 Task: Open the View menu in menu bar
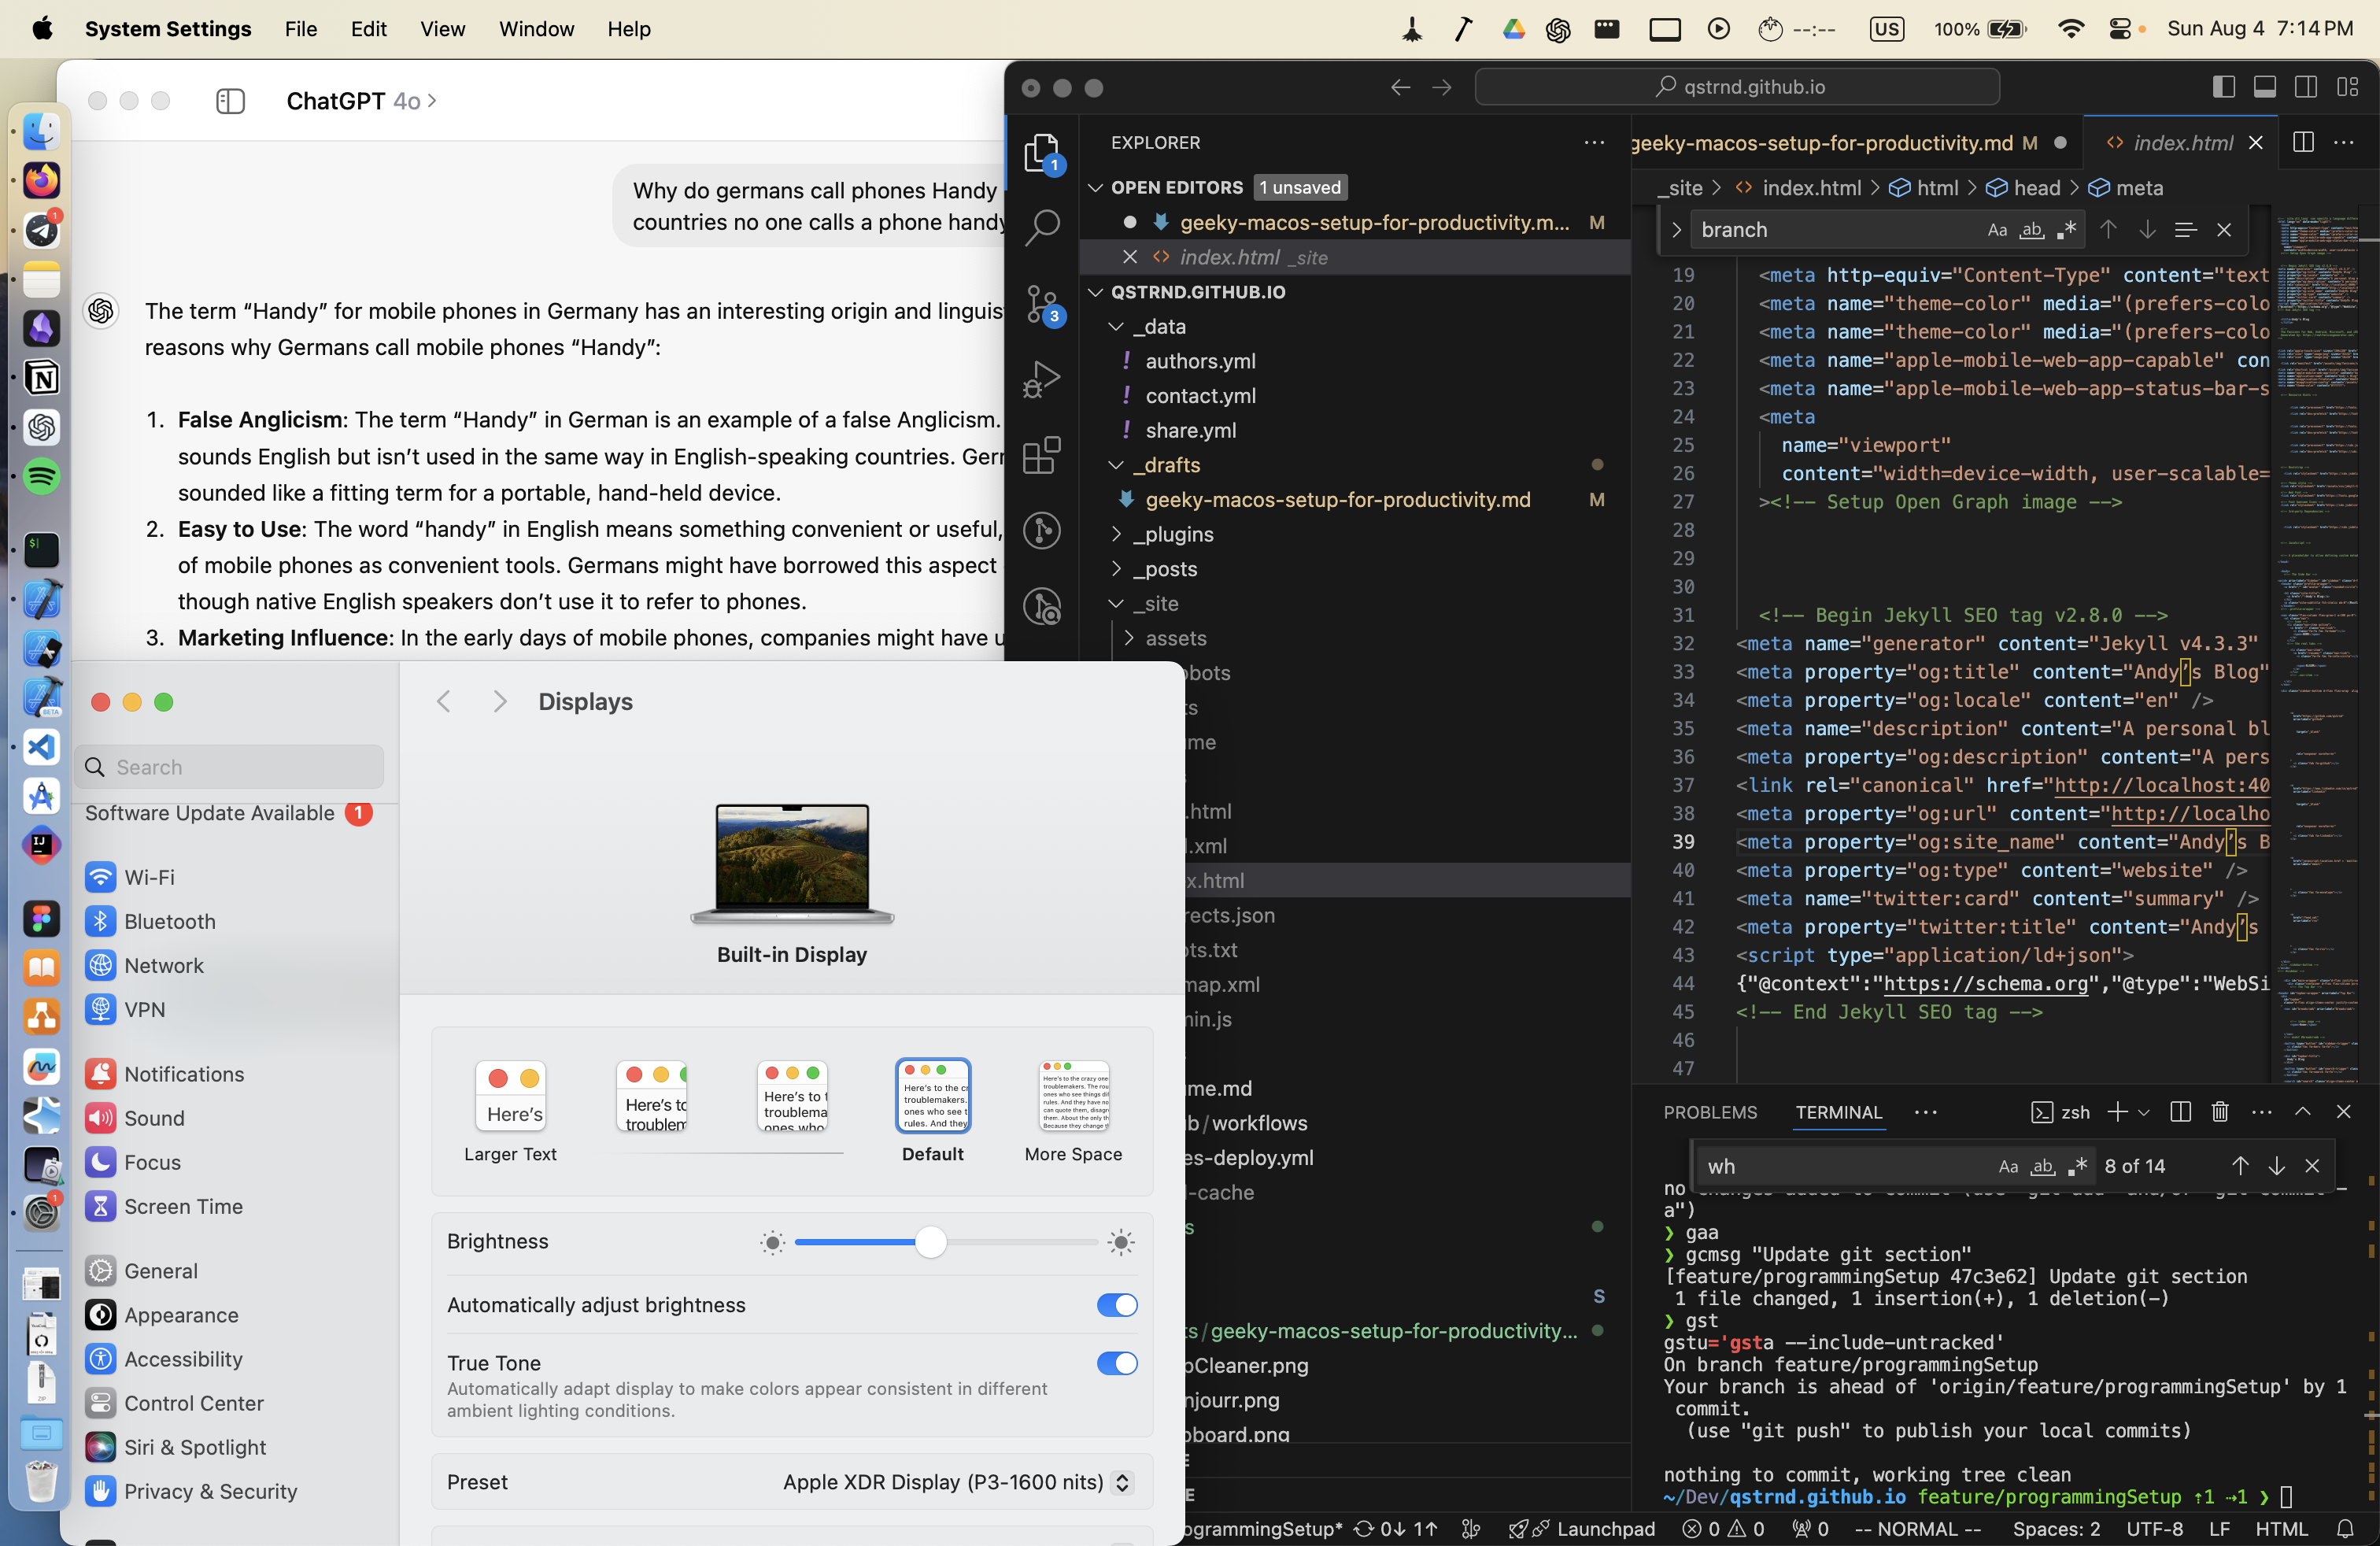tap(442, 29)
